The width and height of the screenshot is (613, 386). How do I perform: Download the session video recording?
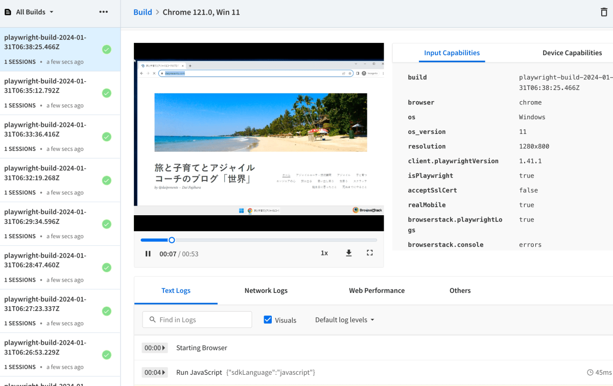pyautogui.click(x=348, y=253)
